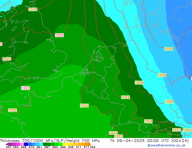The height and width of the screenshot is (148, 192).
Task: Click the map title 'Thickness 700/1000 hPa/SLP/Height 700 hPa'
Action: coord(50,140)
